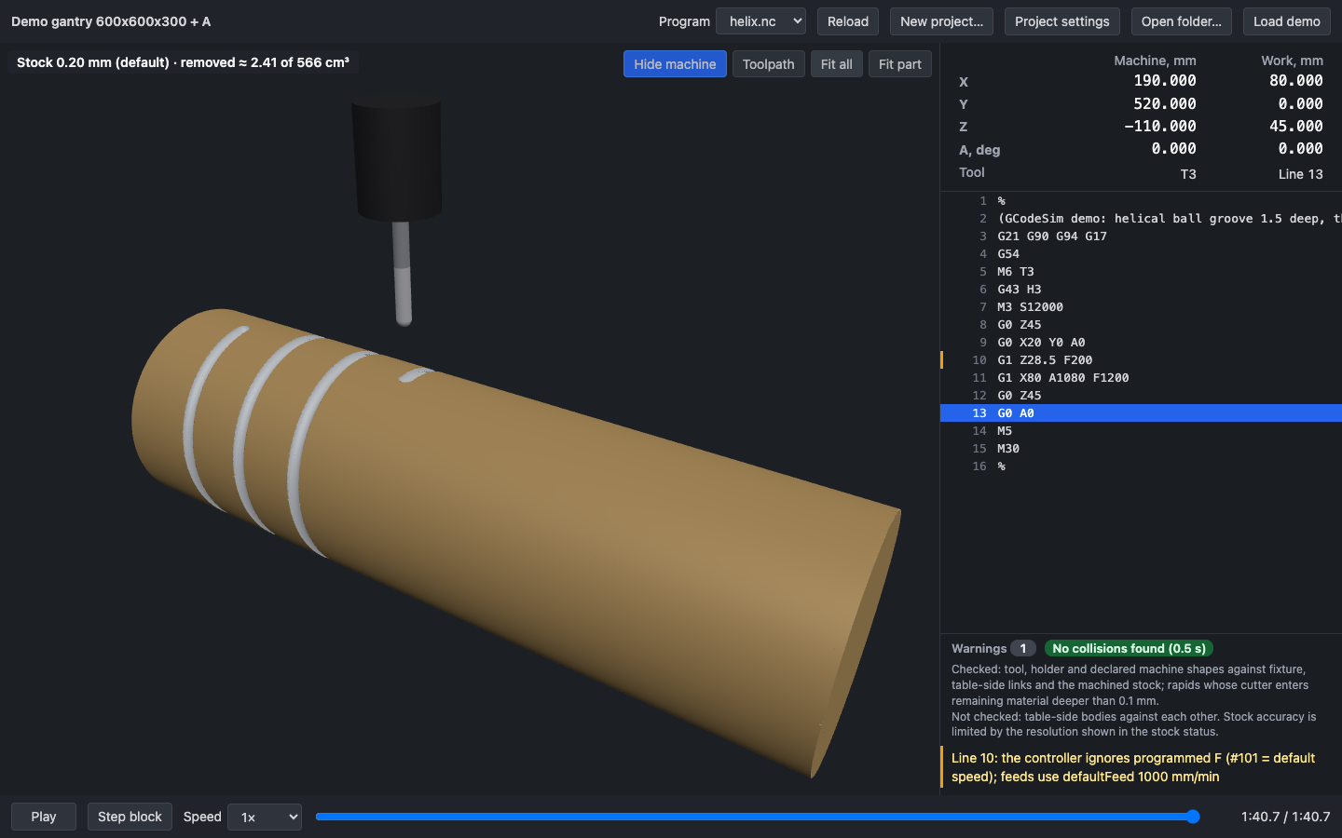Image resolution: width=1342 pixels, height=838 pixels.
Task: Click the X machine coordinate 190.000
Action: tap(1165, 81)
